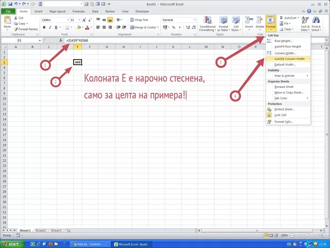Click the Increase Decimal icon
330x248 pixels.
click(x=188, y=27)
